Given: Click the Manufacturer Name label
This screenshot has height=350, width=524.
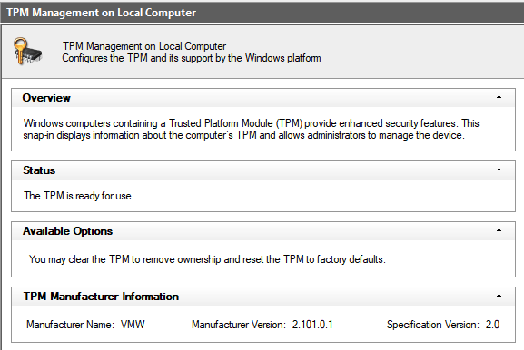Looking at the screenshot, I should [71, 325].
